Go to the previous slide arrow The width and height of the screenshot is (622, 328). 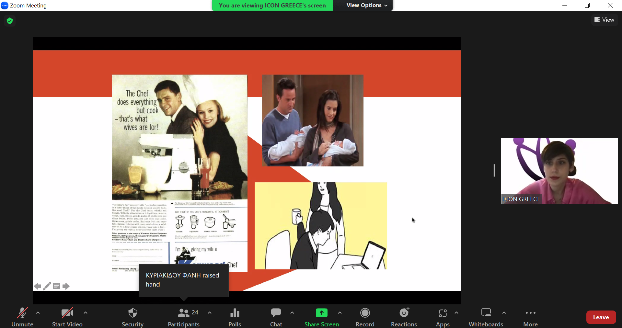38,286
